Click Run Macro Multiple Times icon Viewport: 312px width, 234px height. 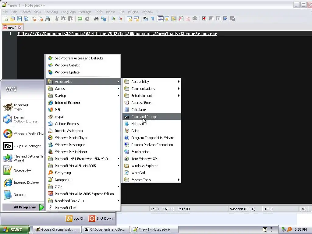pyautogui.click(x=225, y=19)
